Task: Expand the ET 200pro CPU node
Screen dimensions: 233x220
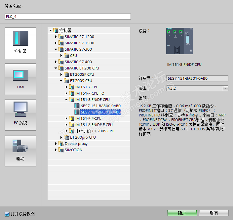Action: [61, 137]
